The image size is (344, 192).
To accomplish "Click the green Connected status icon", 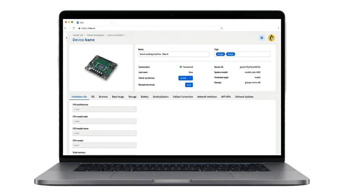I will coord(180,67).
